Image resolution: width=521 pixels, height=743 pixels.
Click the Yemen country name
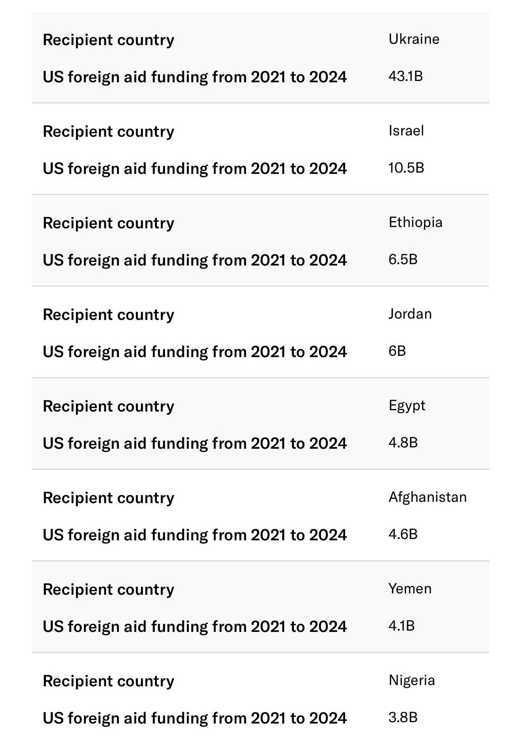[x=410, y=589]
